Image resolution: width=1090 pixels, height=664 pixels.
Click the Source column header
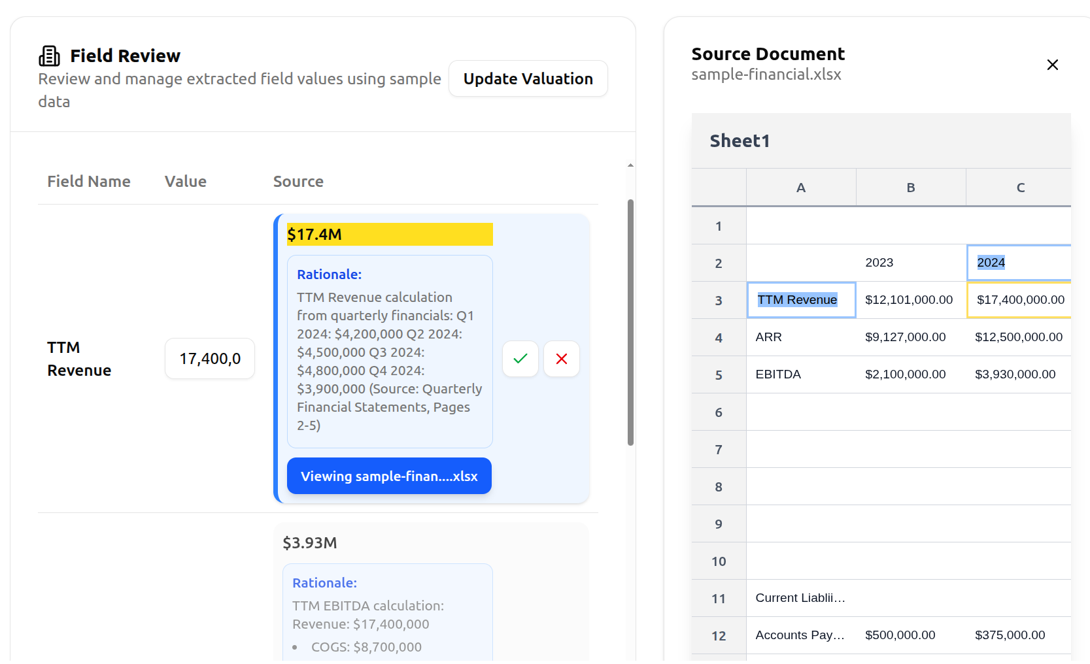point(298,182)
